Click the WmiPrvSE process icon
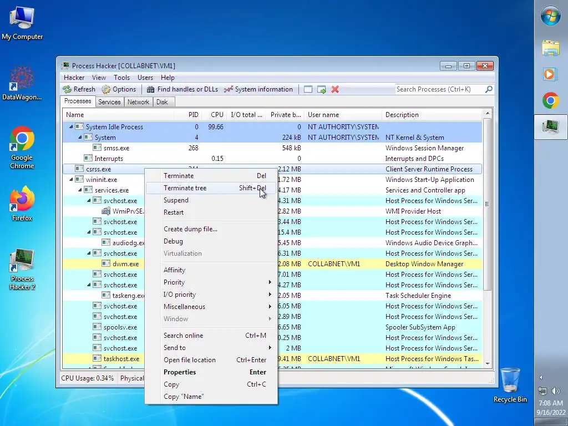 pos(106,211)
